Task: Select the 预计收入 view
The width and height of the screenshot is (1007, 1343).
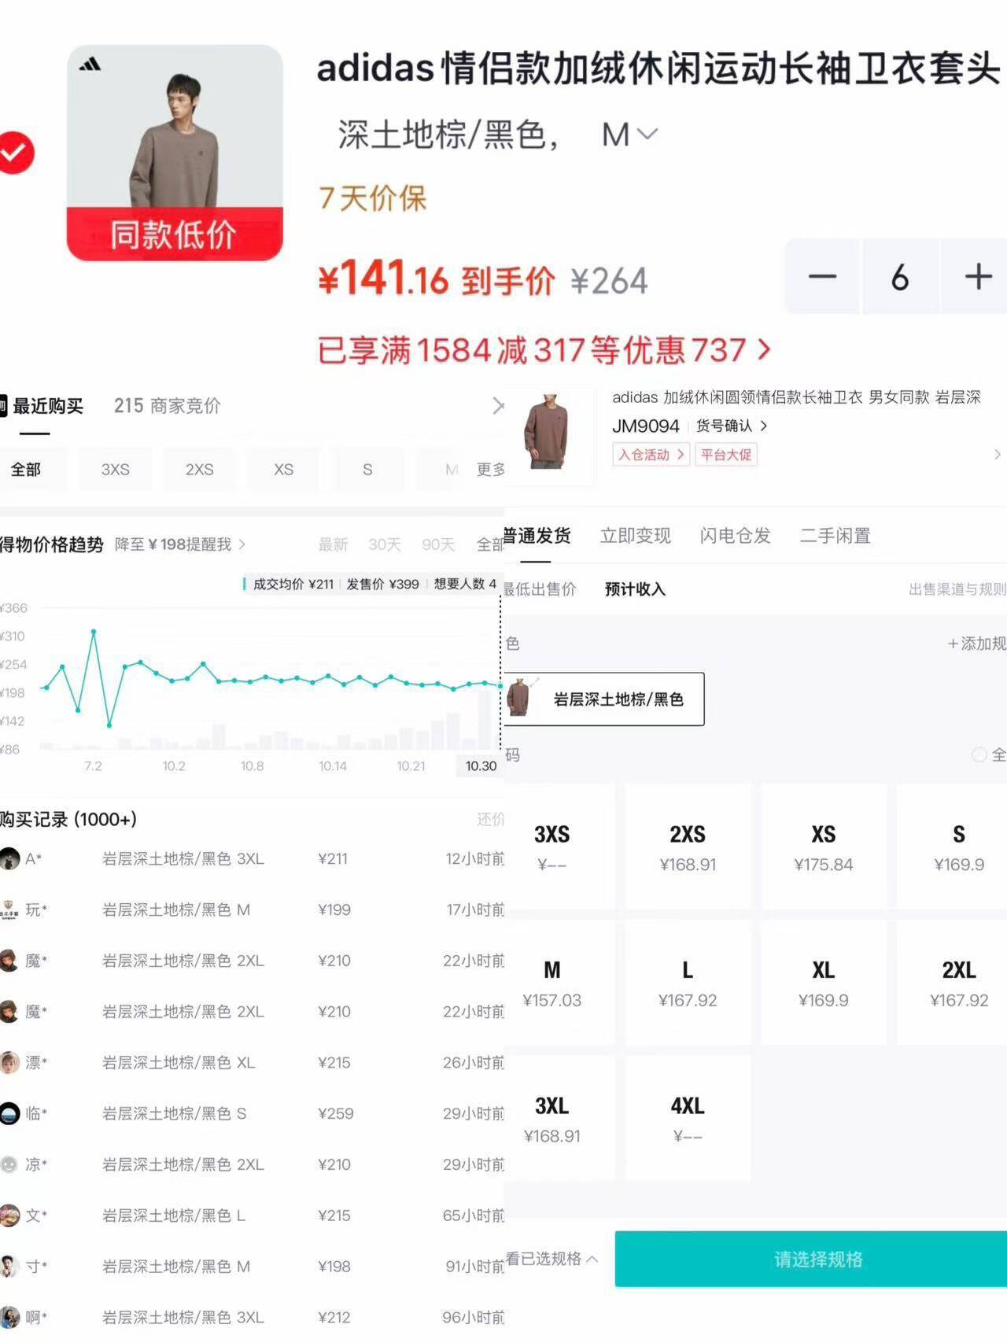Action: [635, 589]
